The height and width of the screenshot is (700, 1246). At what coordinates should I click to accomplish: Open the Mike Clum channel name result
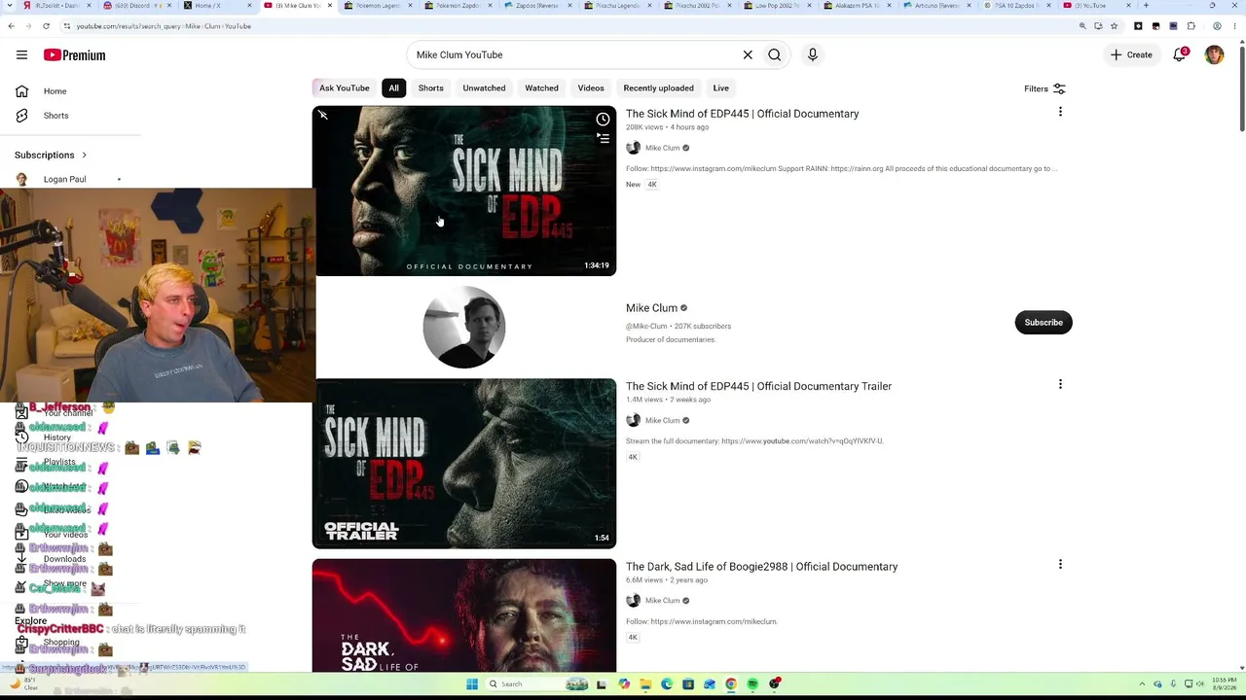651,308
